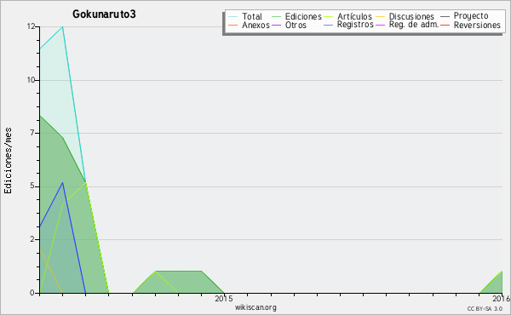Click the Total legend entry

coord(252,16)
